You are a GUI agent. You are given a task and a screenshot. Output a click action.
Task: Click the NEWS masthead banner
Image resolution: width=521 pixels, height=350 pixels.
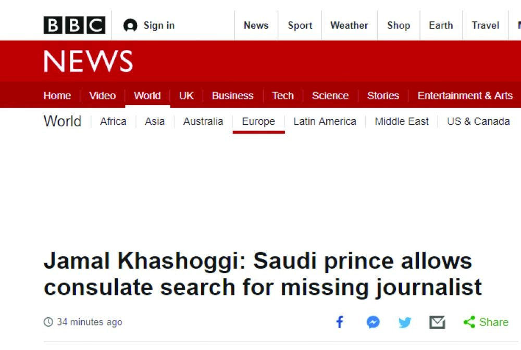click(89, 60)
